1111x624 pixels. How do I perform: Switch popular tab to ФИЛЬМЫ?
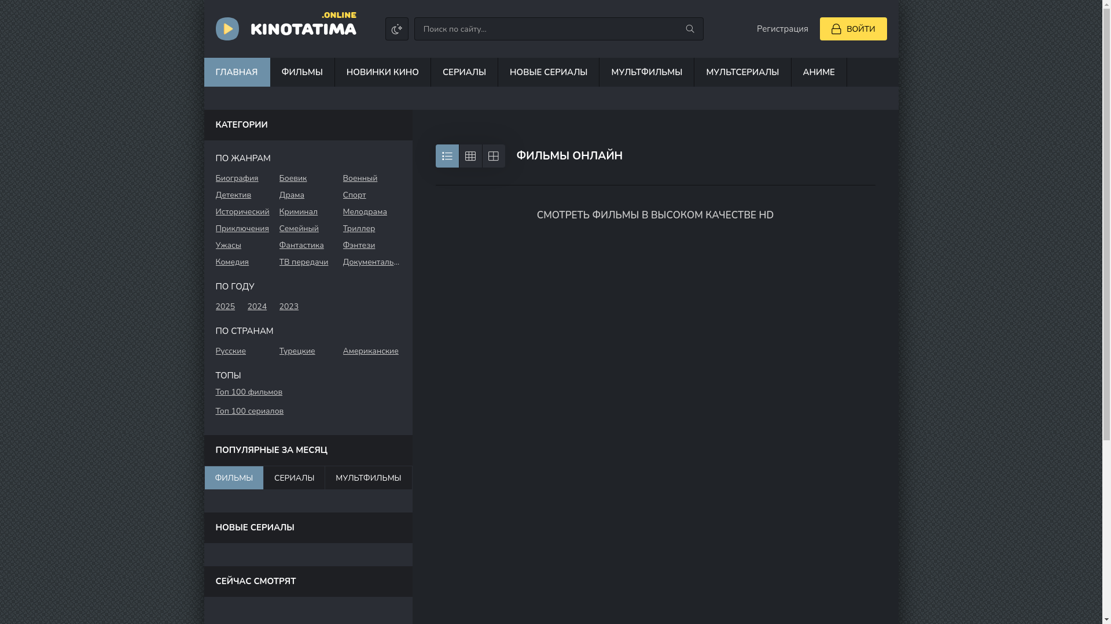[x=234, y=478]
